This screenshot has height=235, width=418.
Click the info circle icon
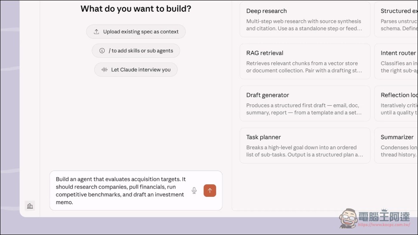click(102, 51)
